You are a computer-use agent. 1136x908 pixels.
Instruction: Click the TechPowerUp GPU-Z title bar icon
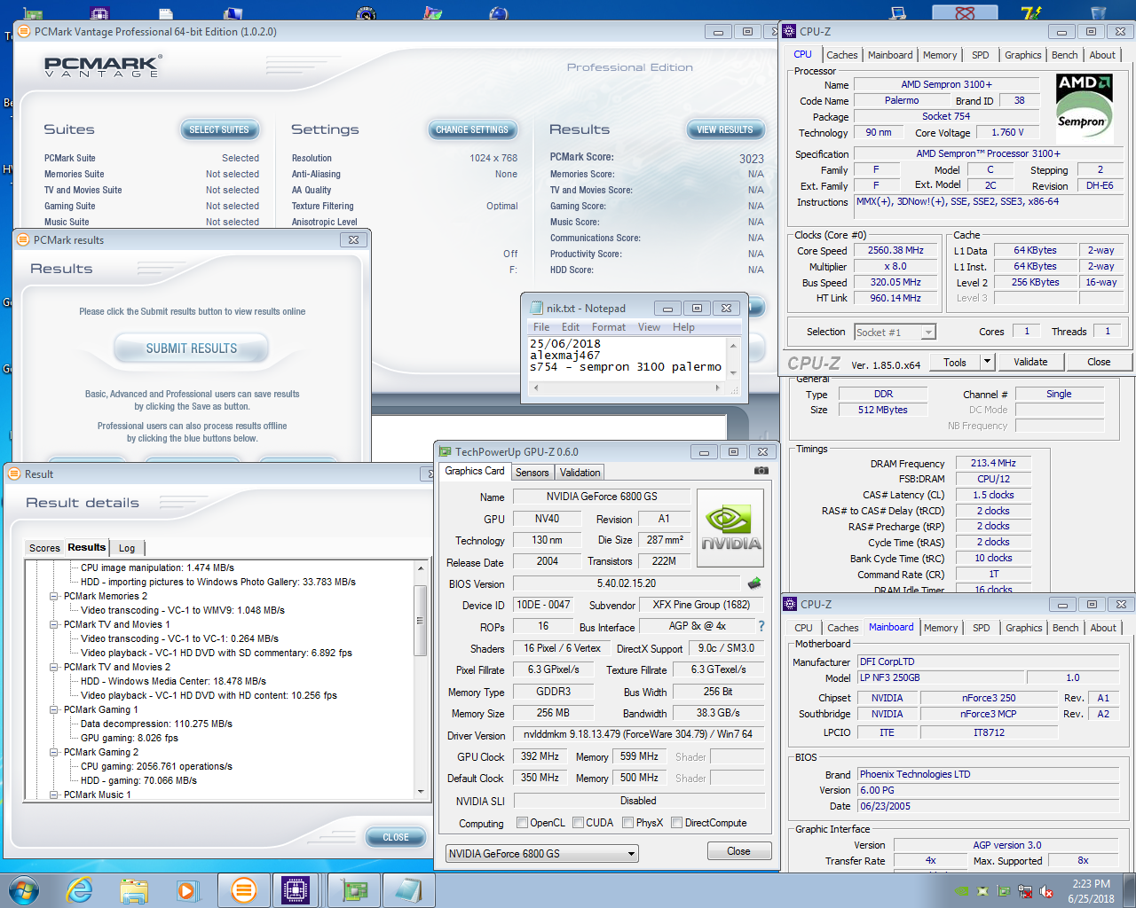[446, 451]
